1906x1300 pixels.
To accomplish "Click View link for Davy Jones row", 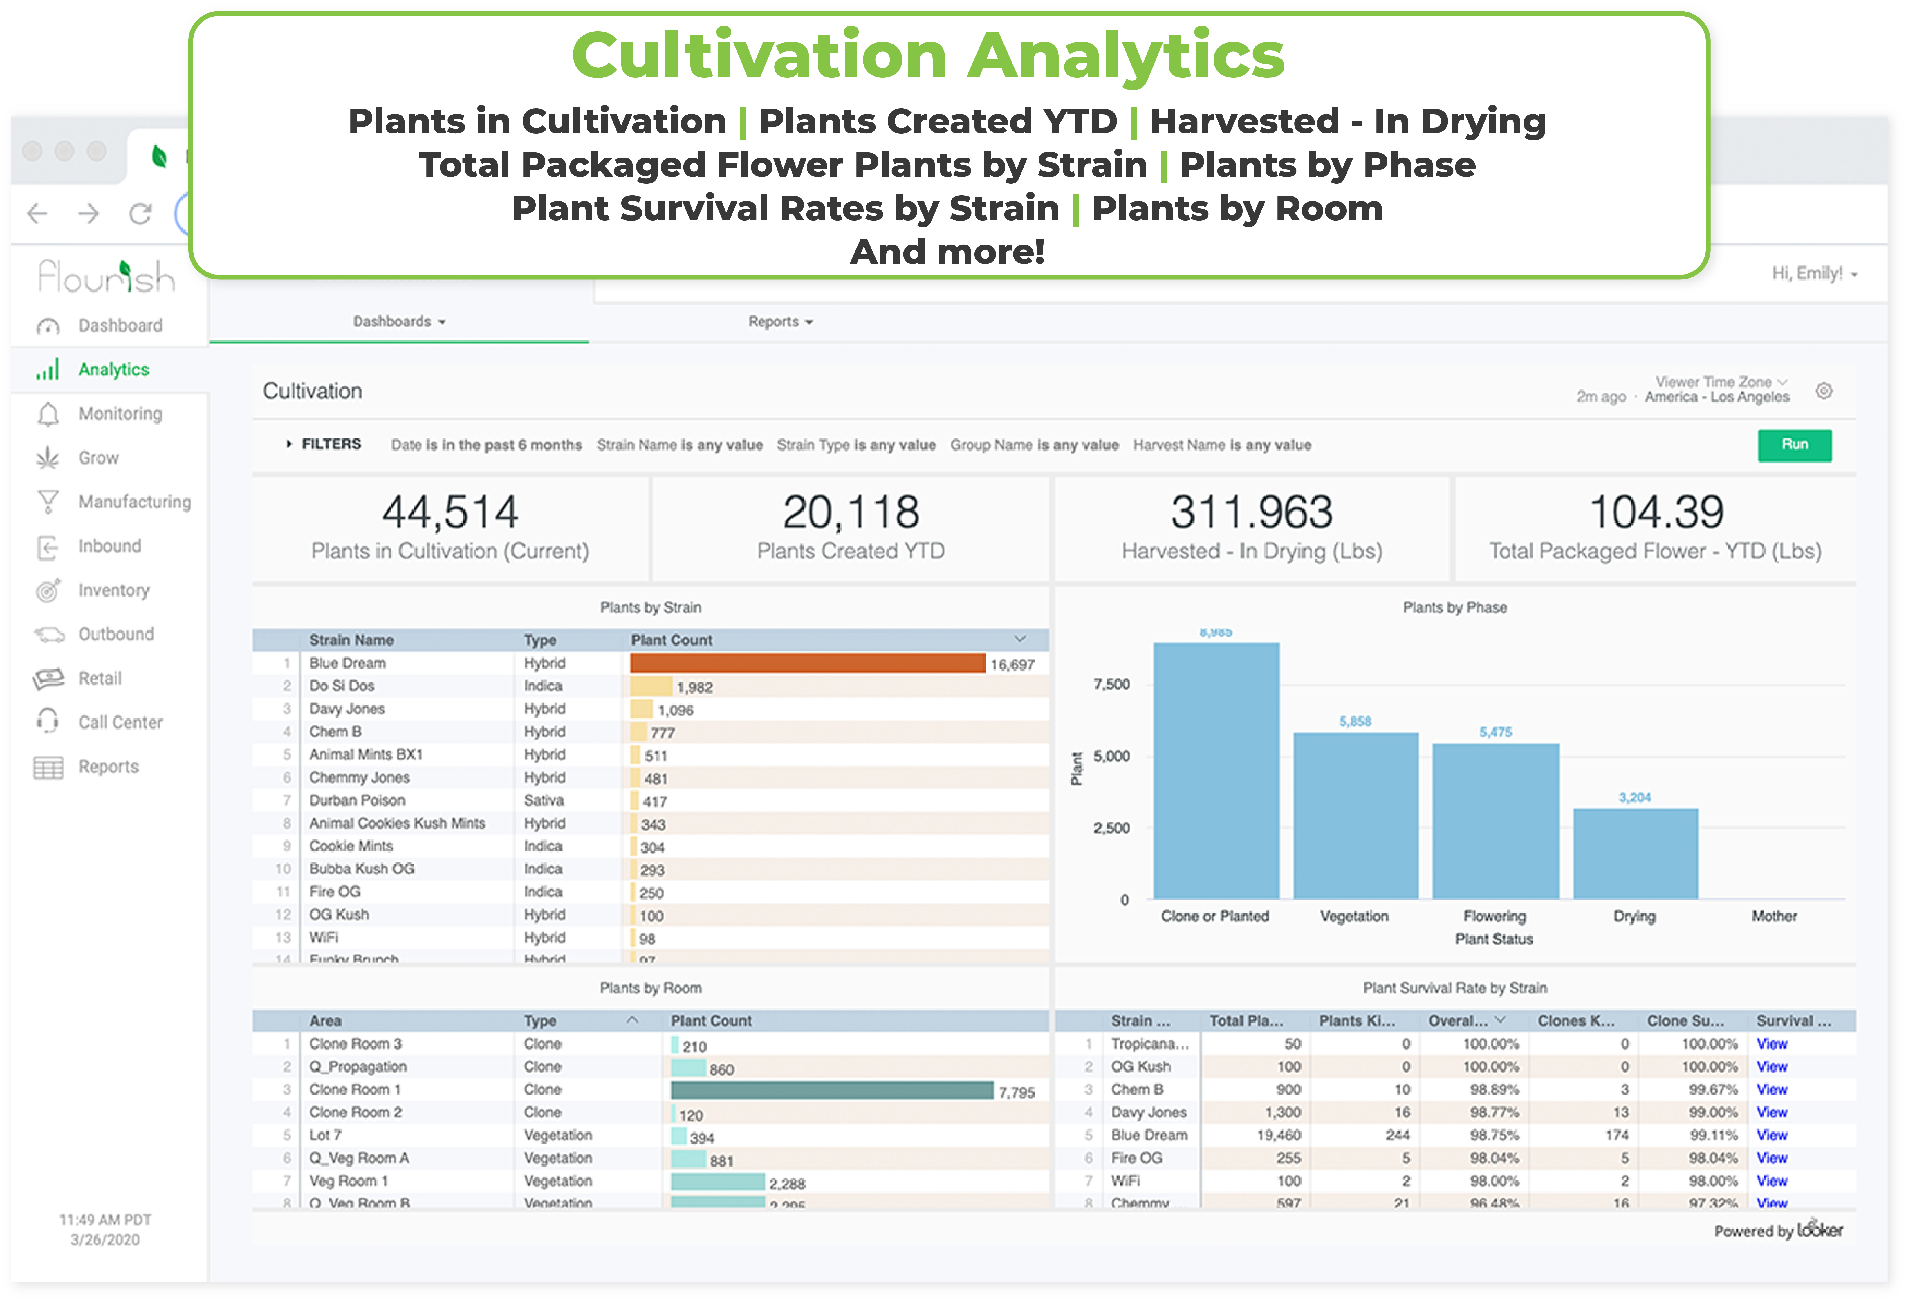I will [1772, 1113].
